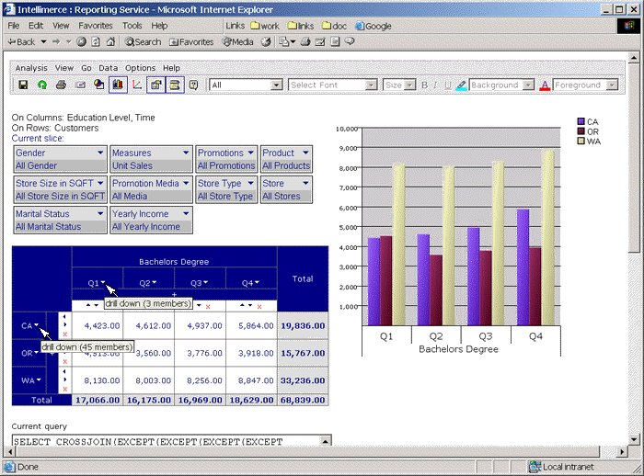Viewport: 644px width, 476px height.
Task: Click the red Foreground color A icon
Action: [x=545, y=85]
